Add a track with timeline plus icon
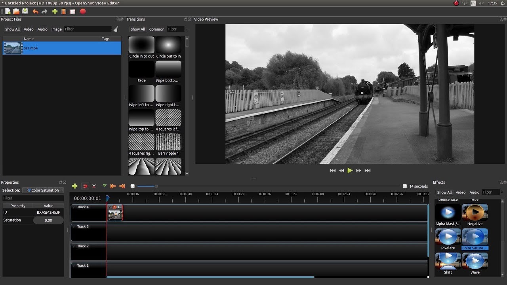This screenshot has width=507, height=285. pos(74,186)
